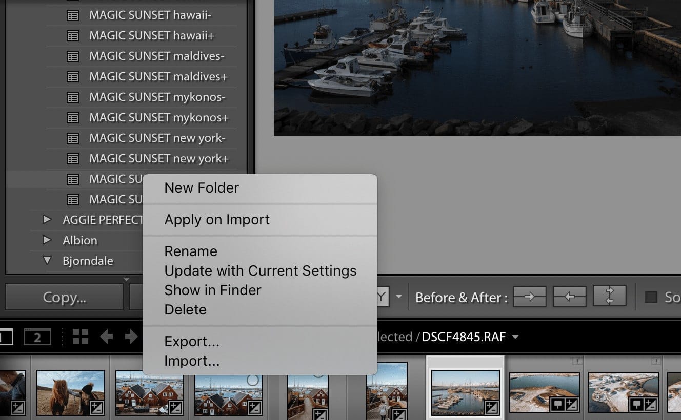681x420 pixels.
Task: Open grid view from filmstrip toolbar
Action: (x=81, y=337)
